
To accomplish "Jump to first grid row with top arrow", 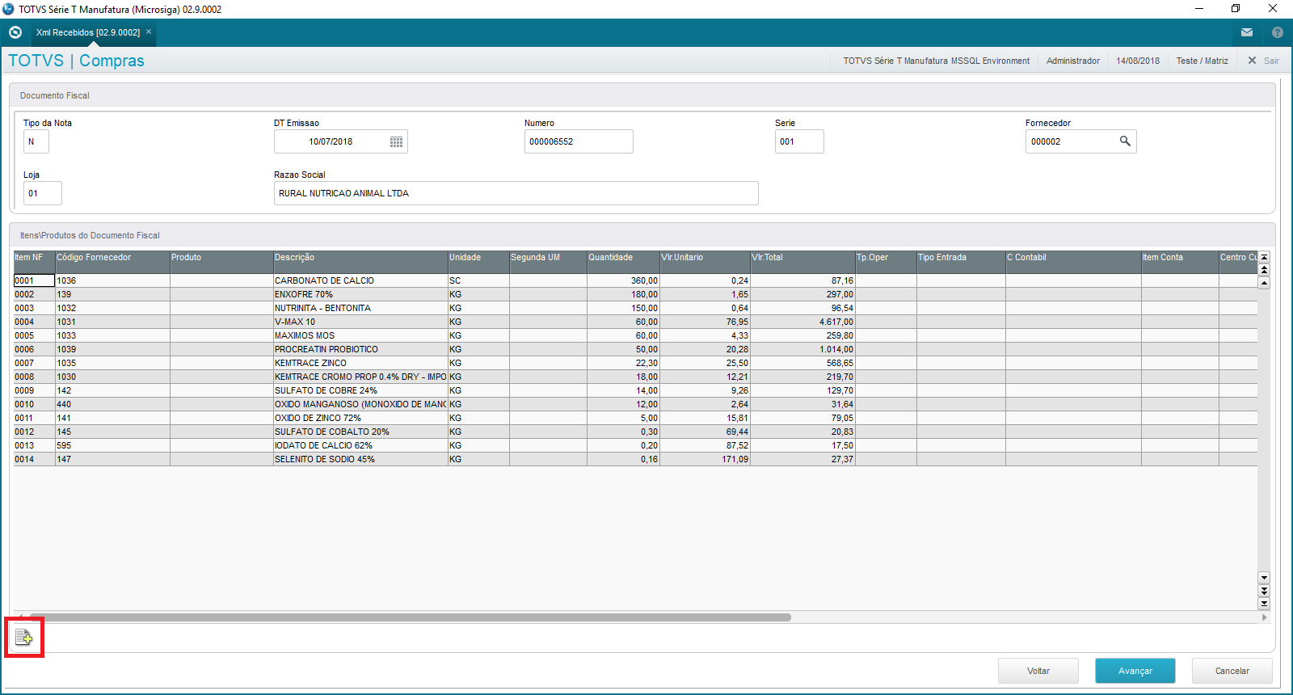I will 1264,257.
